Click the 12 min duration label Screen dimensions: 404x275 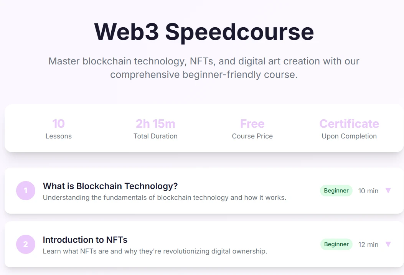[368, 245]
